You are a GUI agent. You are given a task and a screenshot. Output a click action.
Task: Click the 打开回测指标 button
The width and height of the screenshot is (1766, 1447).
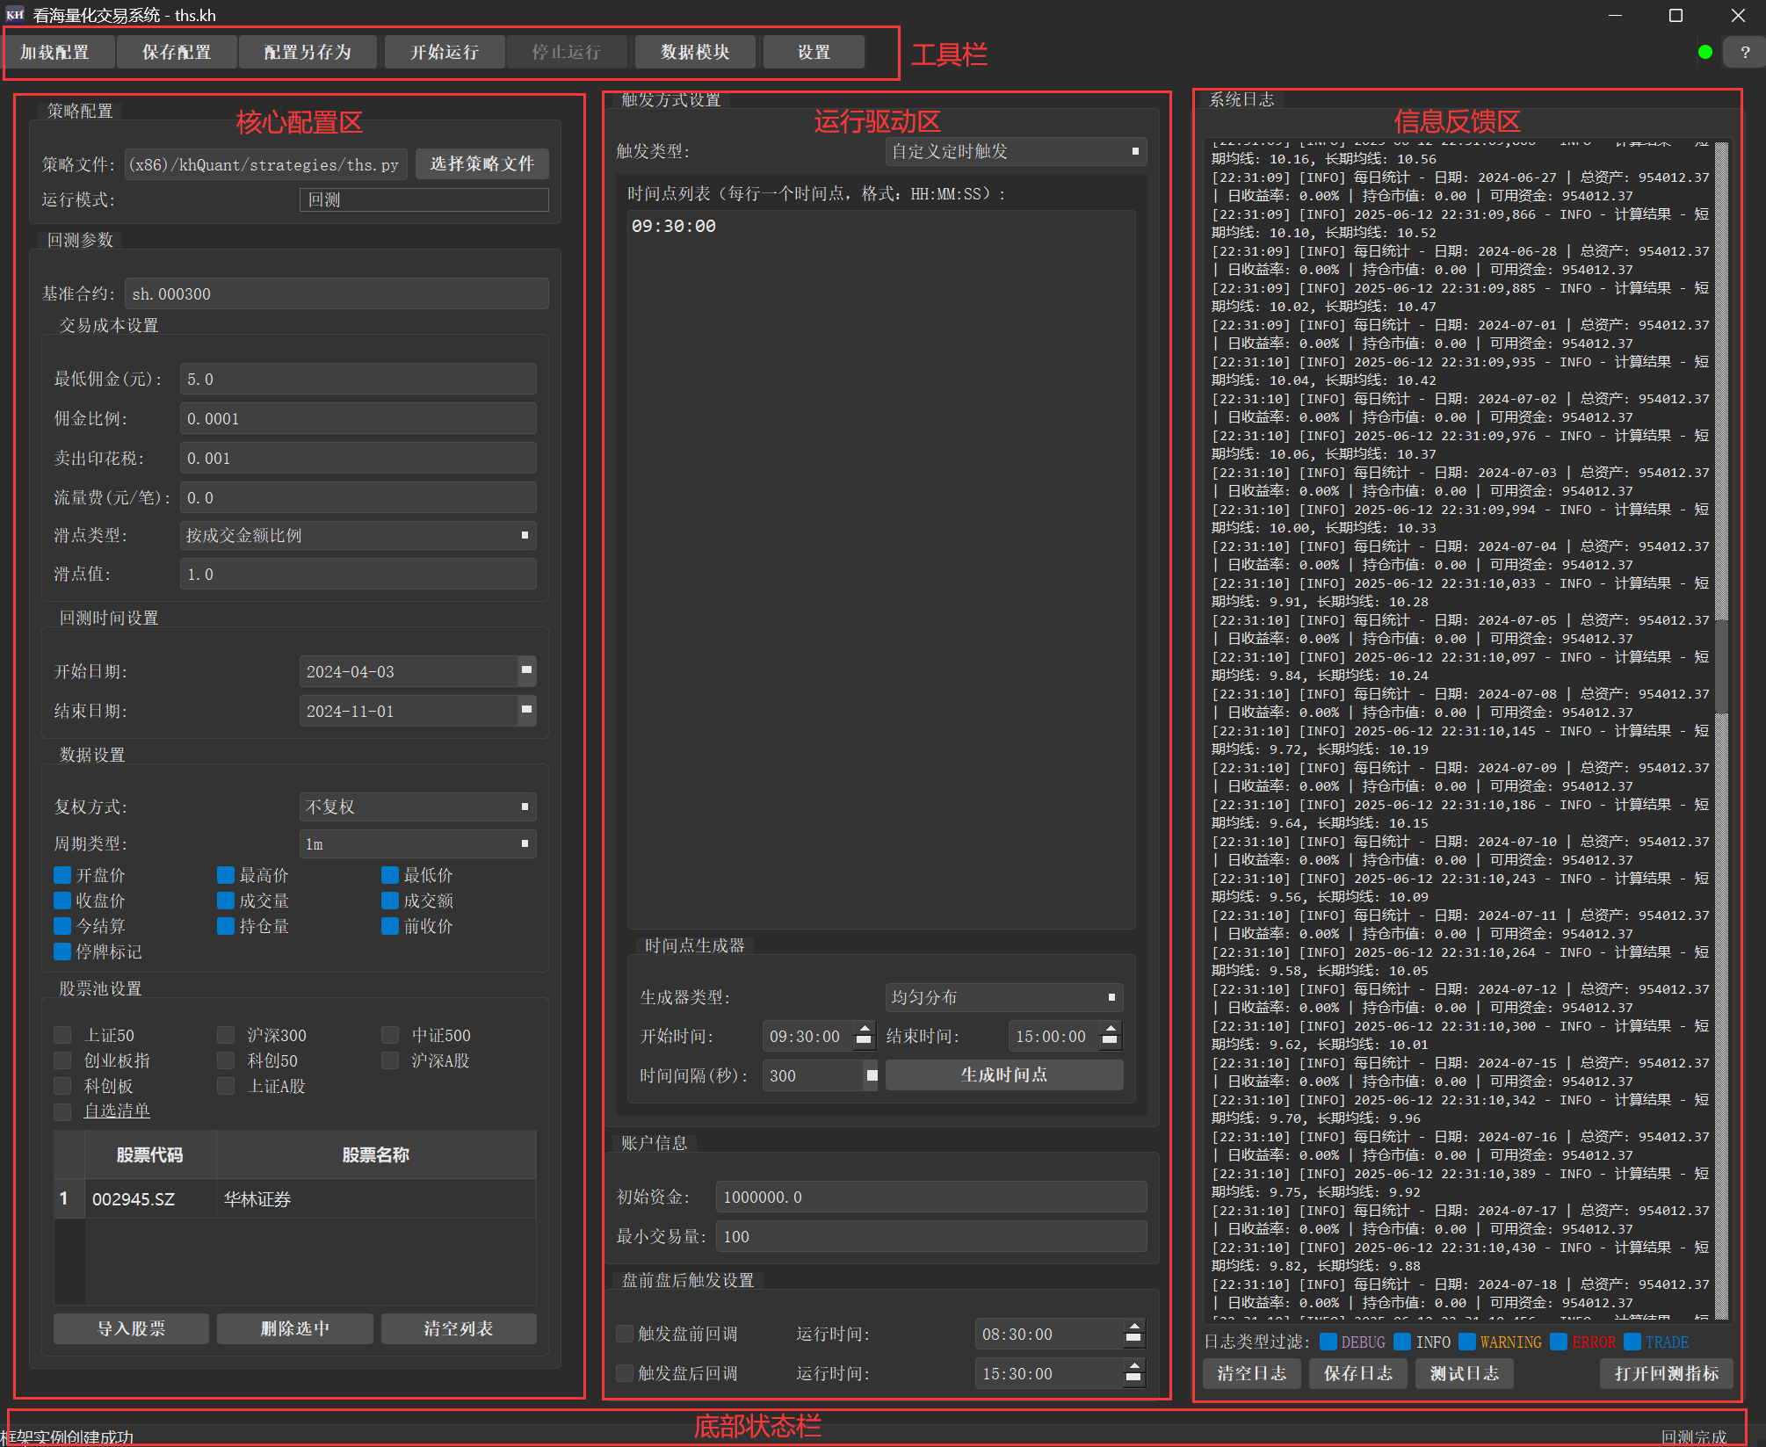[x=1666, y=1373]
